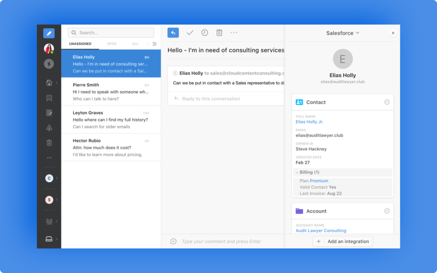The width and height of the screenshot is (437, 273).
Task: Click the sidebar more ellipsis icon
Action: pyautogui.click(x=49, y=158)
